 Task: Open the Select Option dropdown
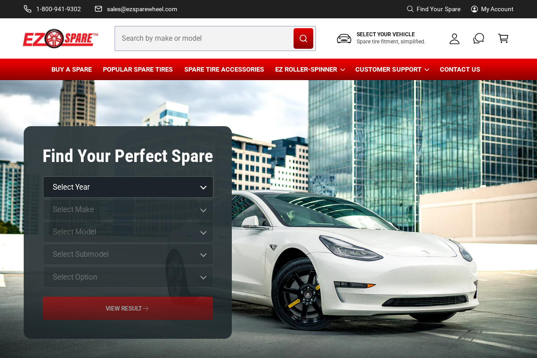click(x=128, y=277)
